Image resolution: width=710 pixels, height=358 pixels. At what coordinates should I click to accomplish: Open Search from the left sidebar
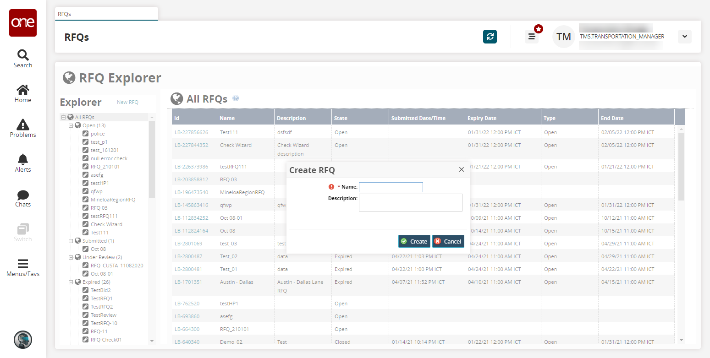tap(22, 58)
